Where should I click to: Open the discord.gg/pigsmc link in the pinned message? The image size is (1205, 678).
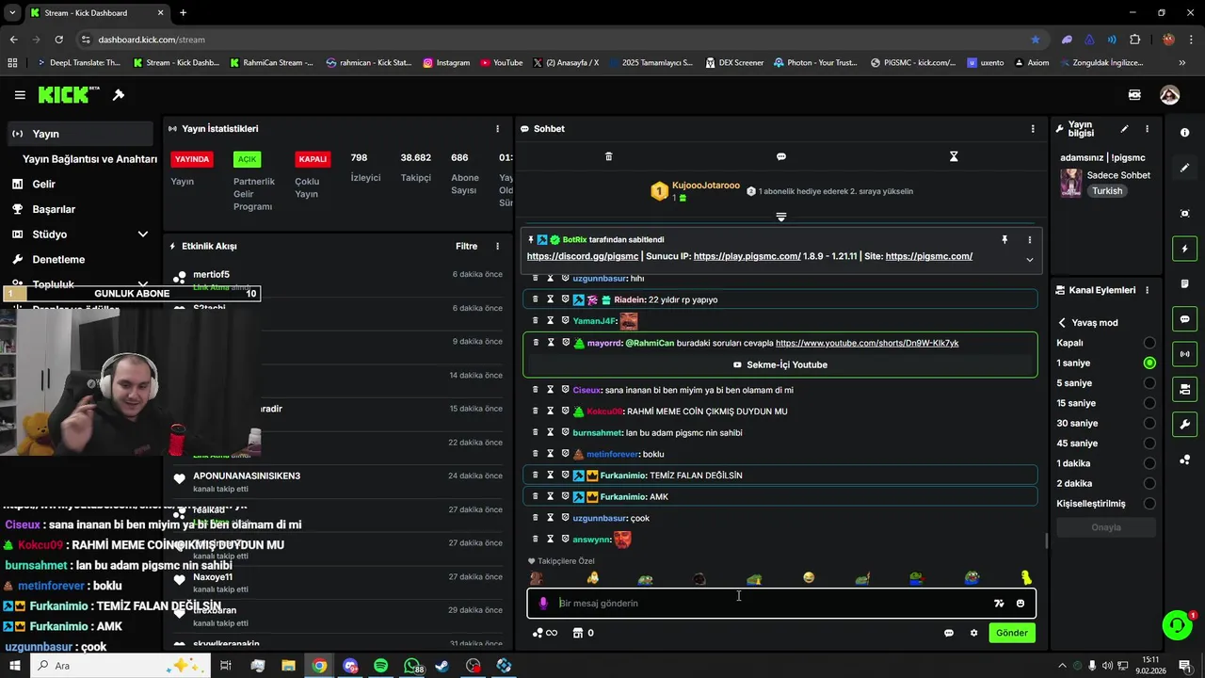(583, 256)
